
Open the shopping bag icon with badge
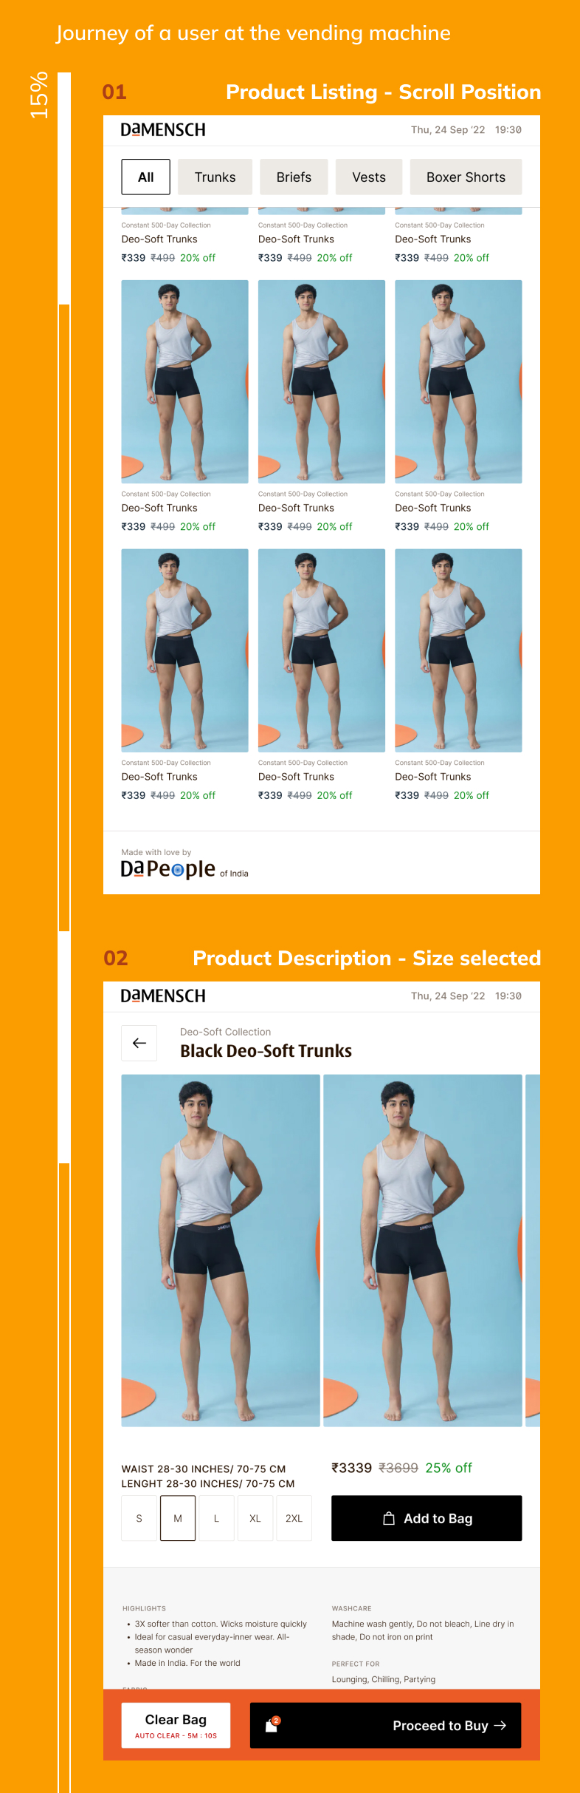point(272,1725)
